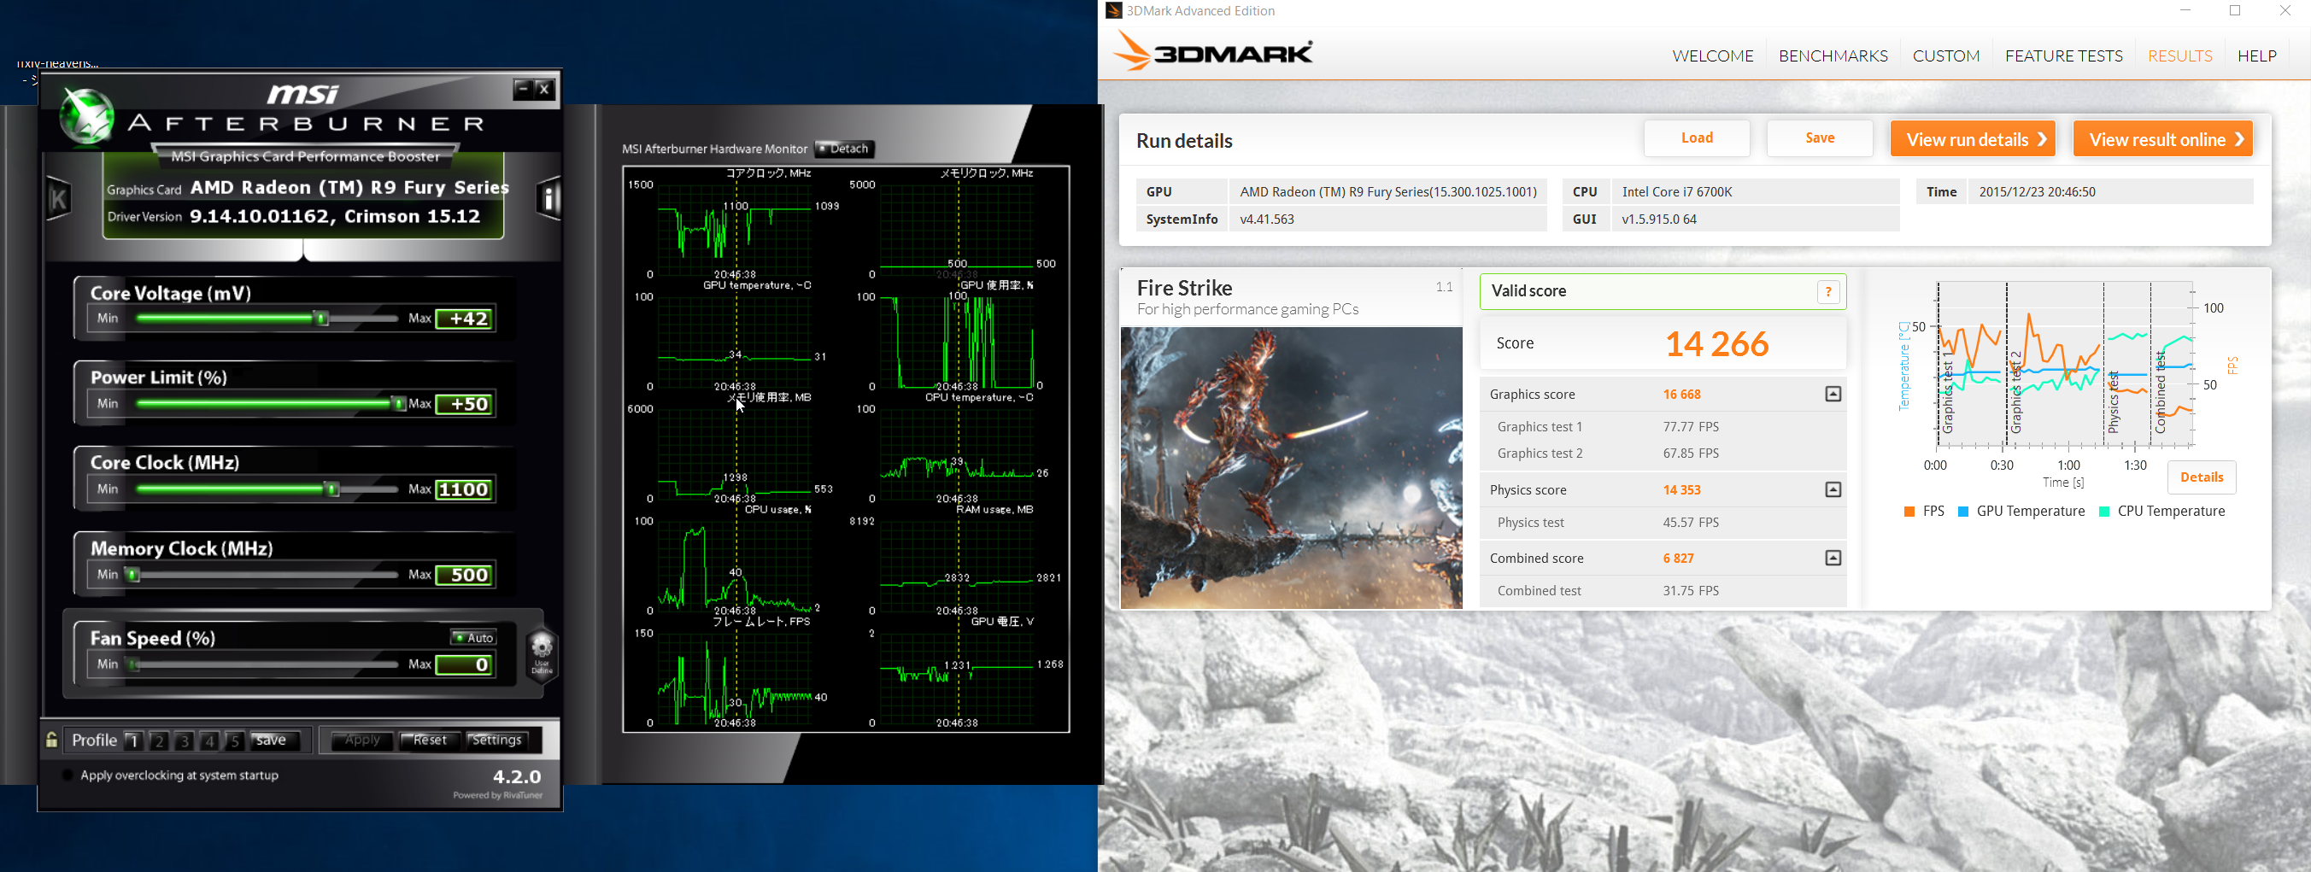Open Afterburner Settings
This screenshot has width=2311, height=872.
tap(497, 740)
